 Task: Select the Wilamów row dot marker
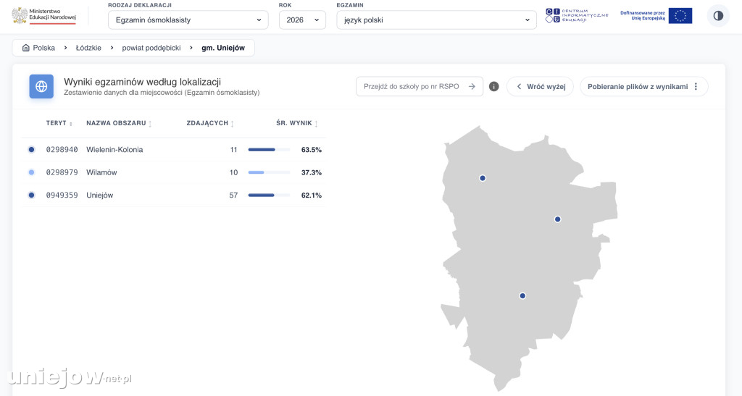tap(31, 172)
